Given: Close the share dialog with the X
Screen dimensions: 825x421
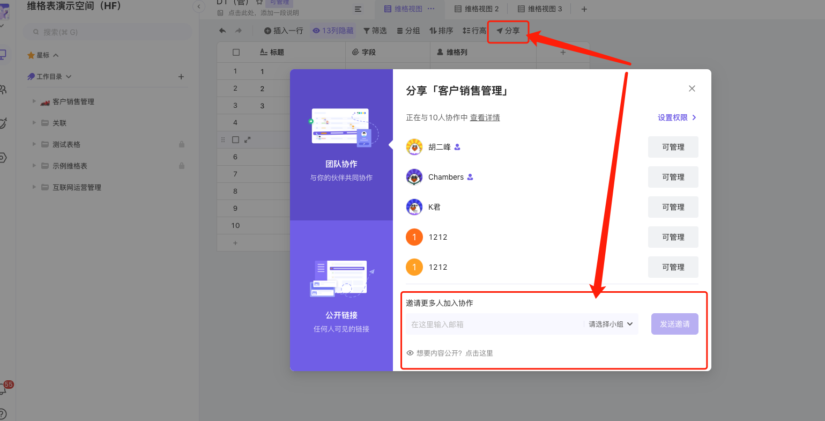Looking at the screenshot, I should 692,88.
